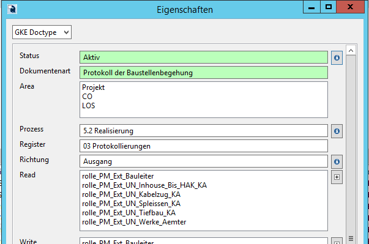
Task: Open the GKE Doctype dropdown
Action: tap(42, 32)
